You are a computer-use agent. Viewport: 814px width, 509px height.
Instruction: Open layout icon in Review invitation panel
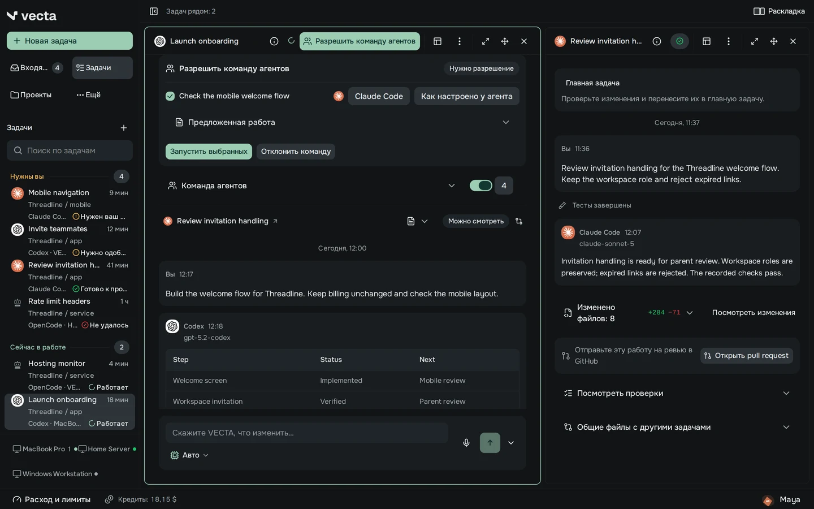pos(707,41)
